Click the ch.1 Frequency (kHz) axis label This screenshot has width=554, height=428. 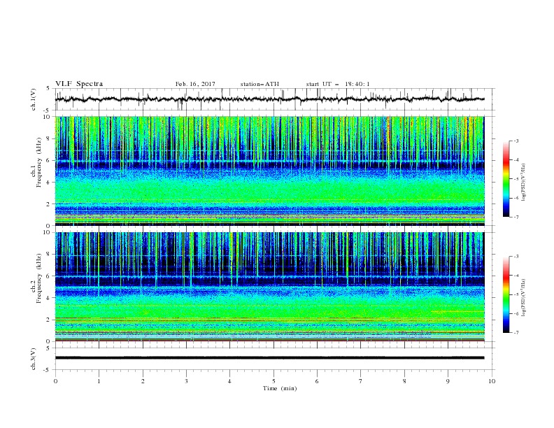click(x=37, y=161)
